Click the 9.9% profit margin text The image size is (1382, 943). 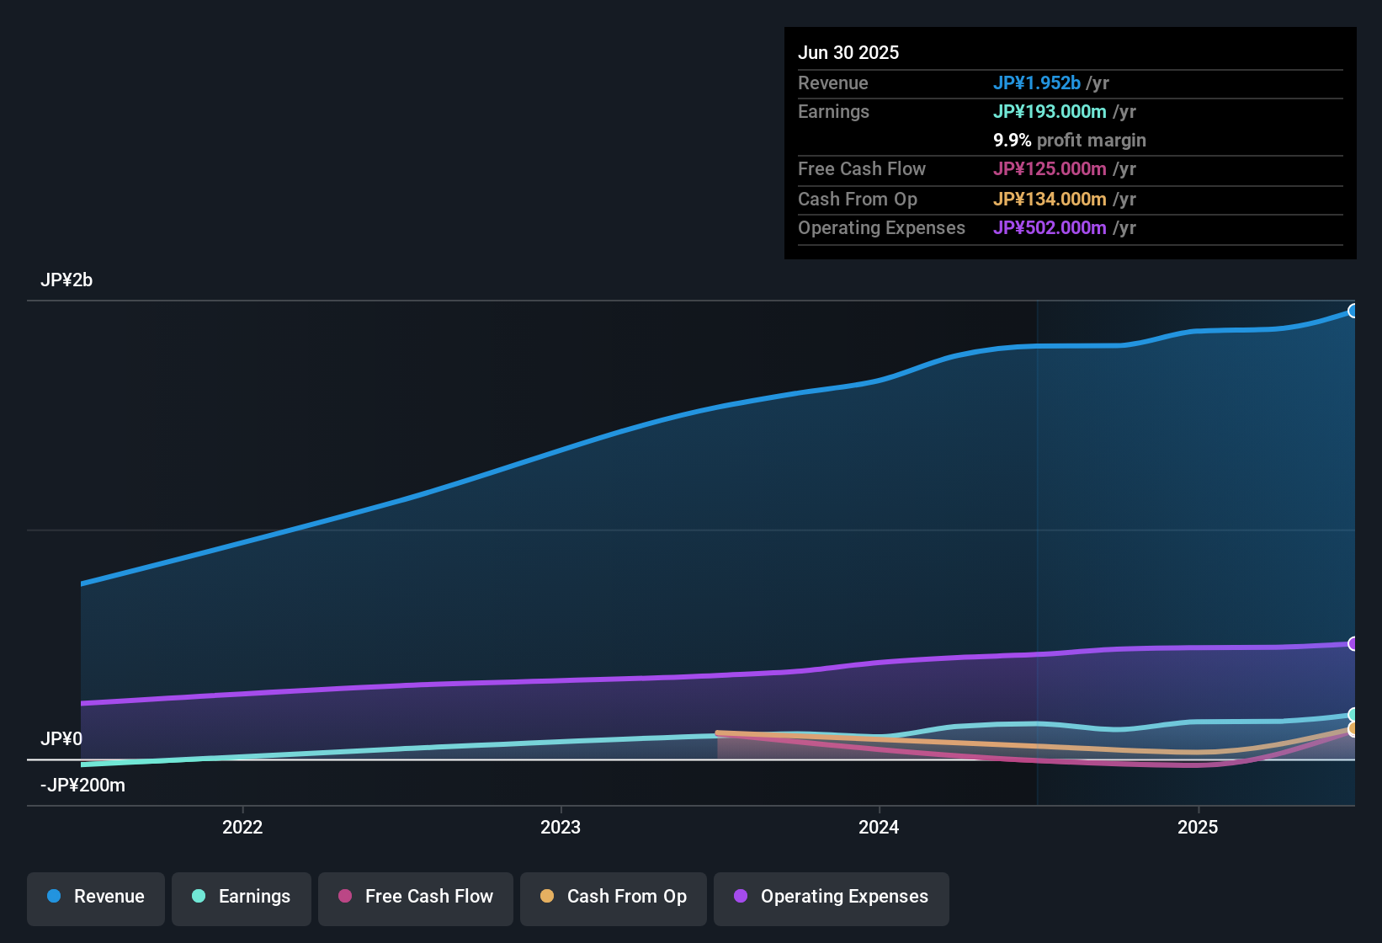pyautogui.click(x=1070, y=140)
